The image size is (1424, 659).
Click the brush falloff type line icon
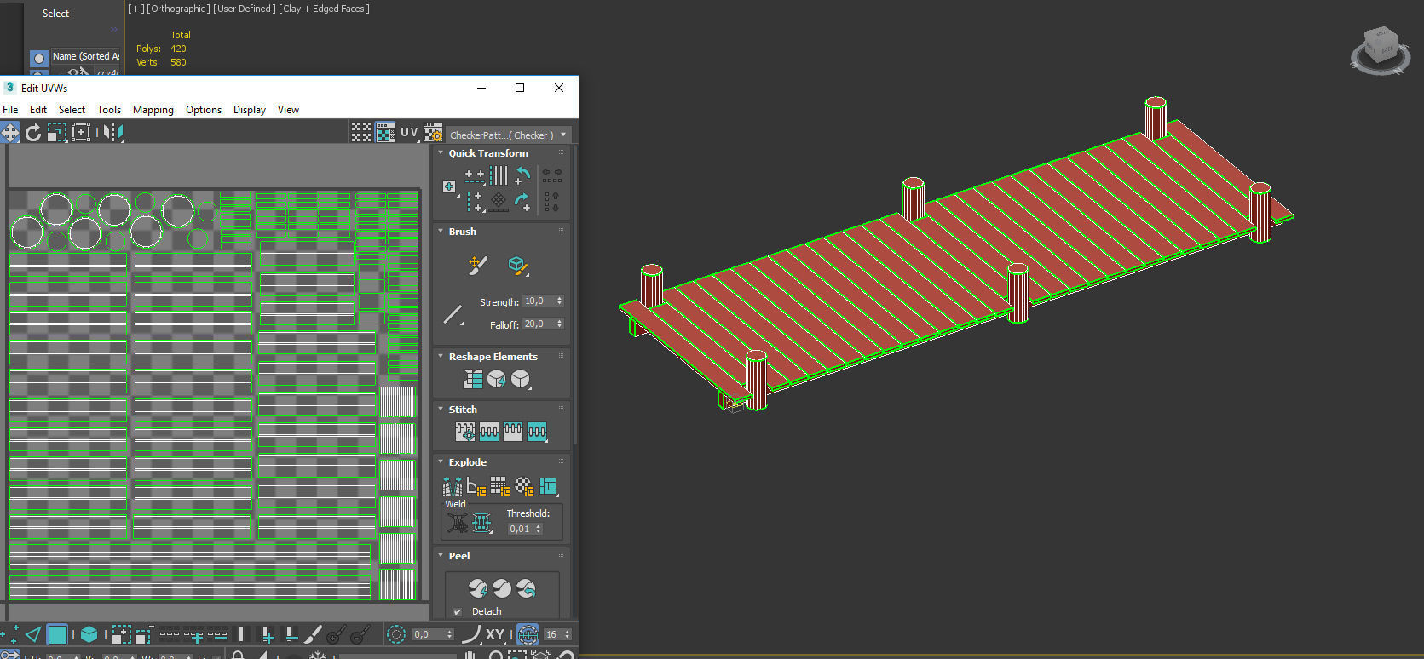453,315
